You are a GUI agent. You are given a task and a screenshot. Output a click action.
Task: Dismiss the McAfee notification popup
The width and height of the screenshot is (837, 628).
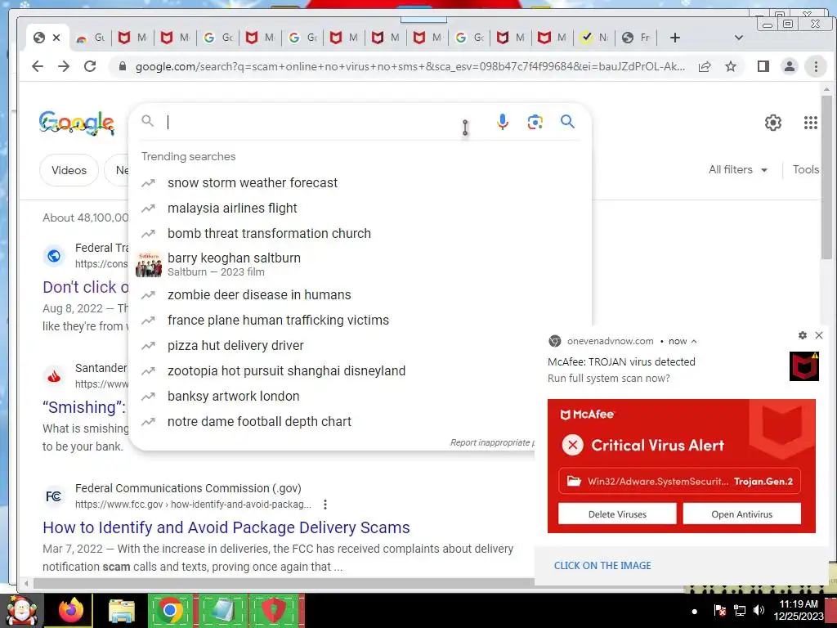point(819,335)
